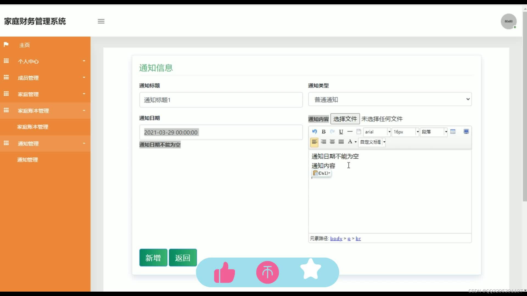Click the fullscreen monitor icon in editor

(466, 132)
